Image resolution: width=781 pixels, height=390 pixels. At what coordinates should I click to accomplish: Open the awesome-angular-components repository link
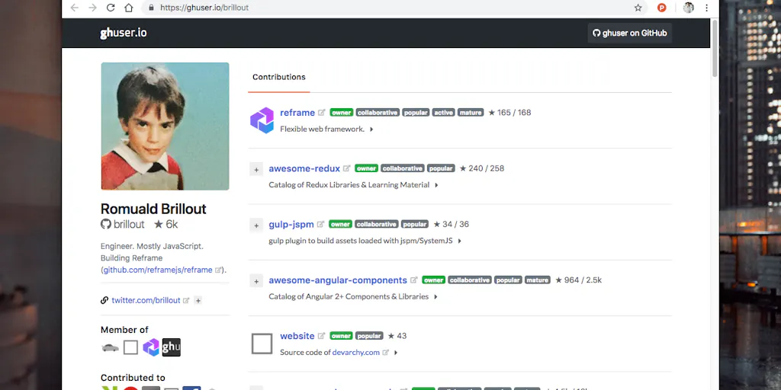pyautogui.click(x=338, y=280)
